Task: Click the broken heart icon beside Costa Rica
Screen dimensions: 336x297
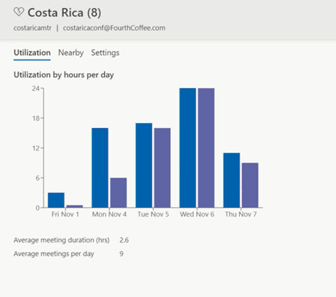Action: tap(19, 12)
